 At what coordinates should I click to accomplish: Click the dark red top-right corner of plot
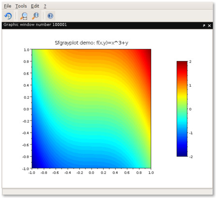148,52
